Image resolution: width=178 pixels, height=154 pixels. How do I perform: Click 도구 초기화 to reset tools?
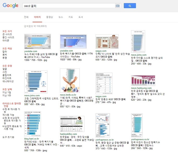click(x=8, y=137)
